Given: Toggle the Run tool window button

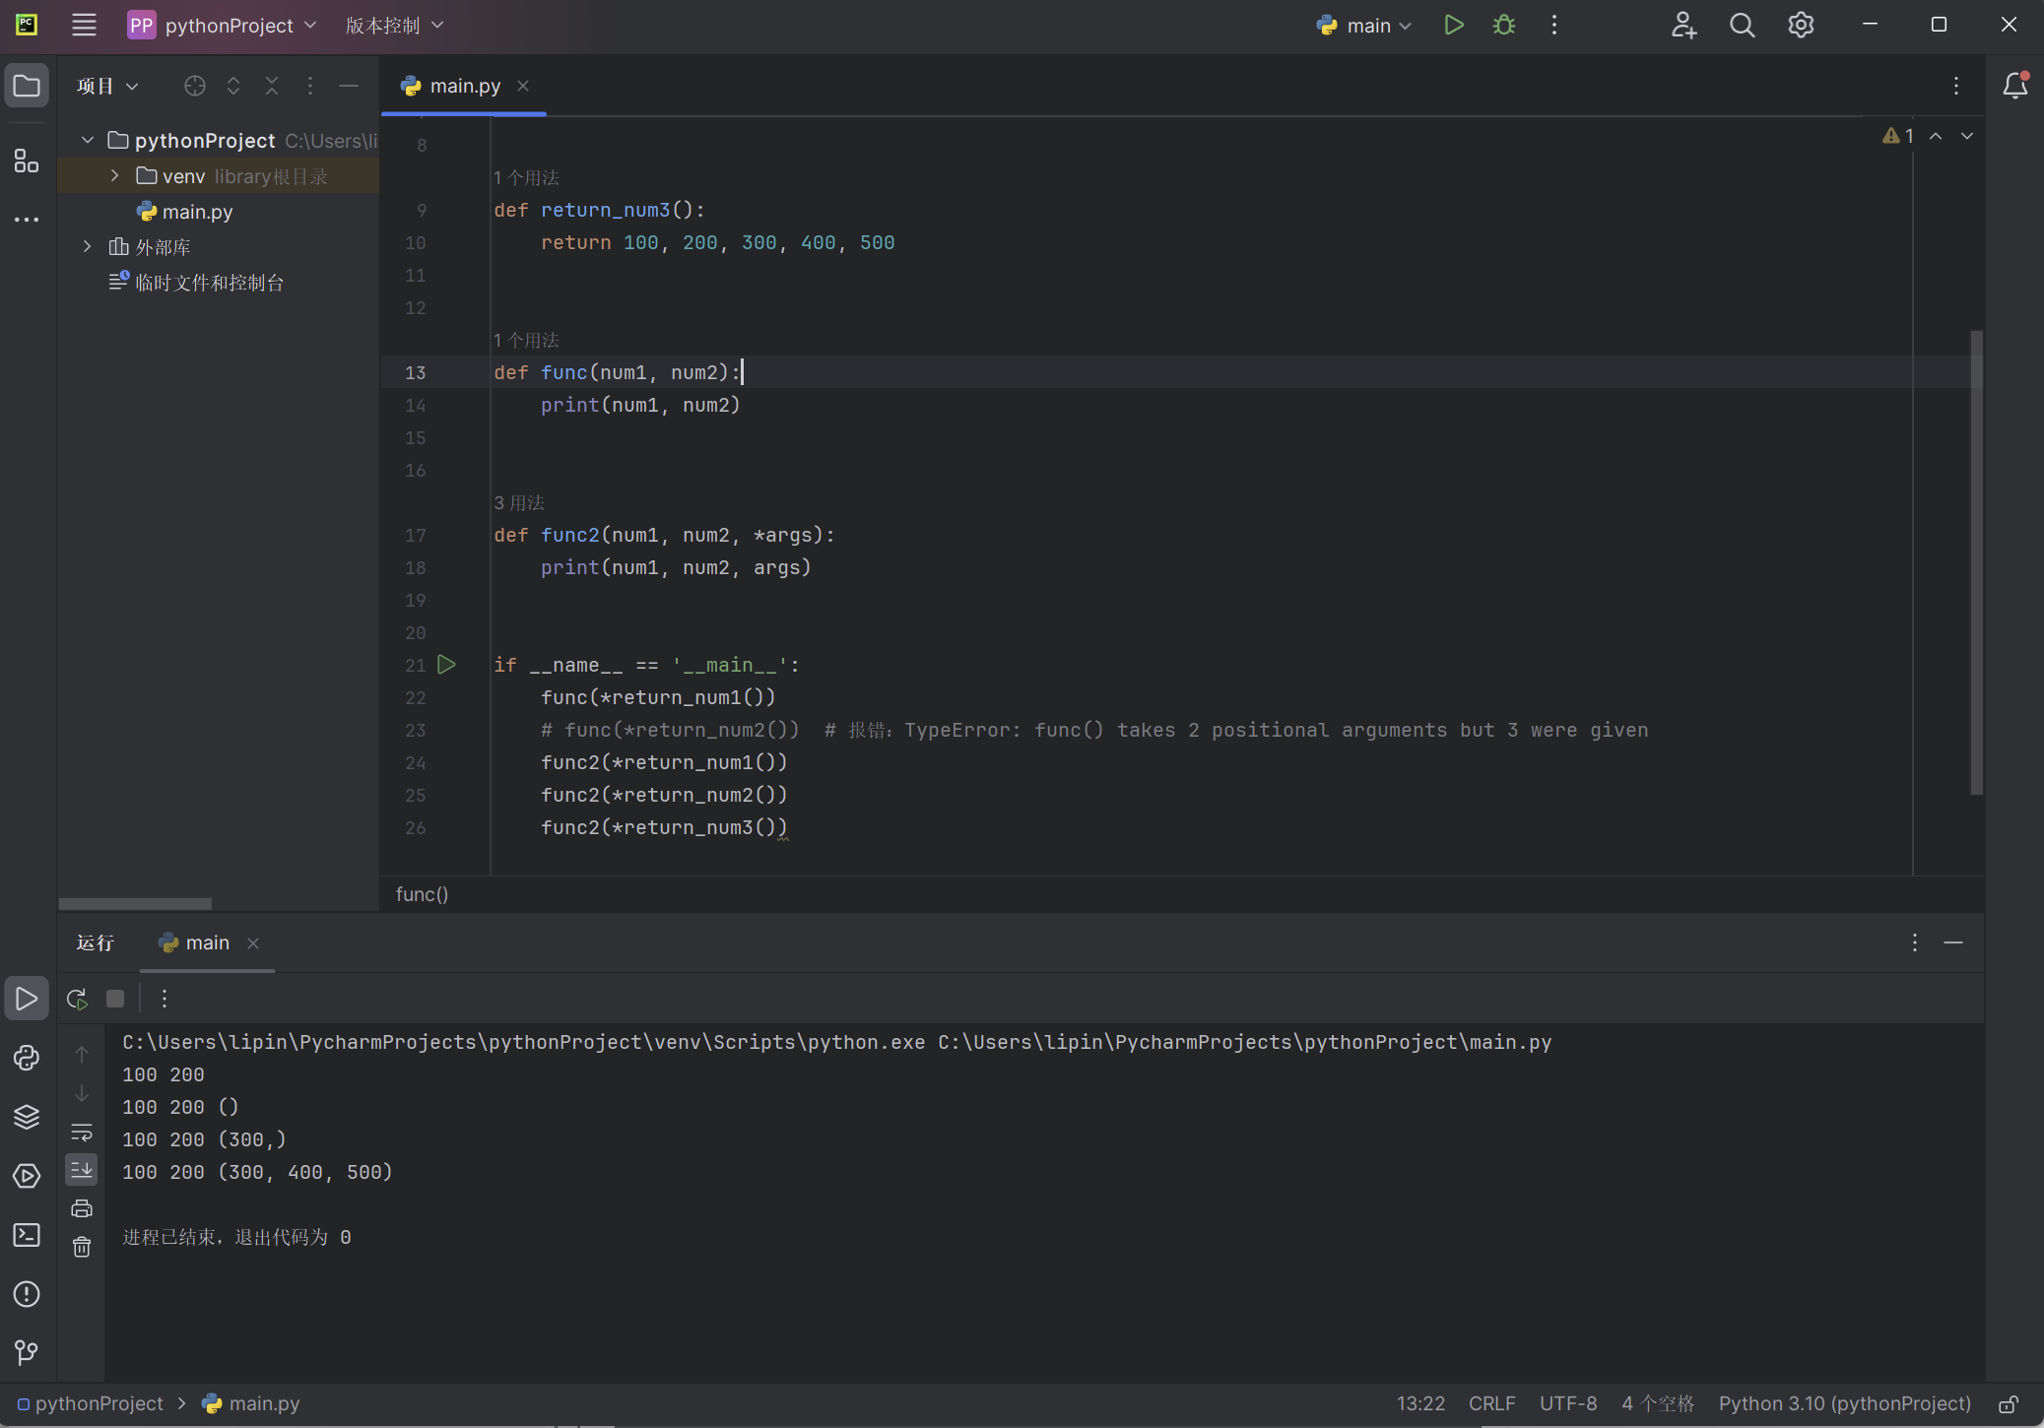Looking at the screenshot, I should tap(27, 999).
